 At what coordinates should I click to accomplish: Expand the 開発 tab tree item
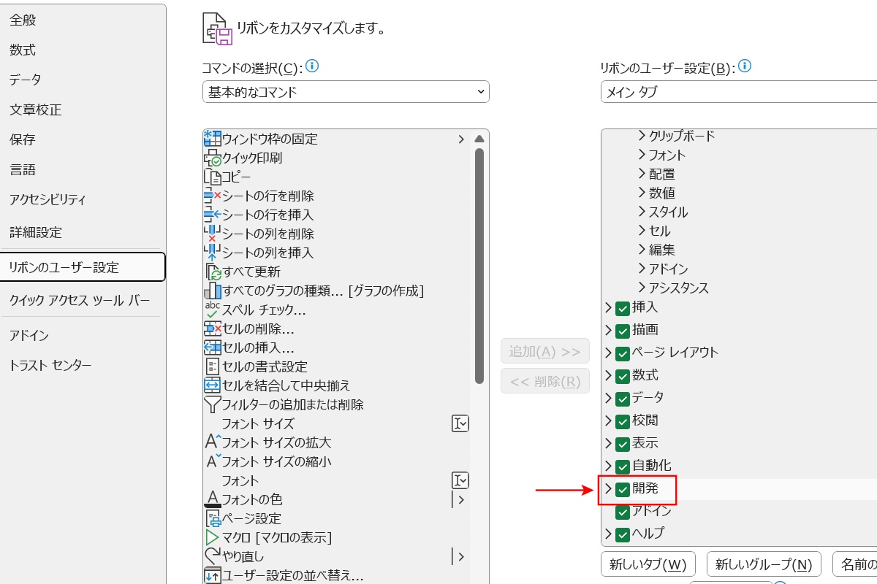click(x=609, y=490)
